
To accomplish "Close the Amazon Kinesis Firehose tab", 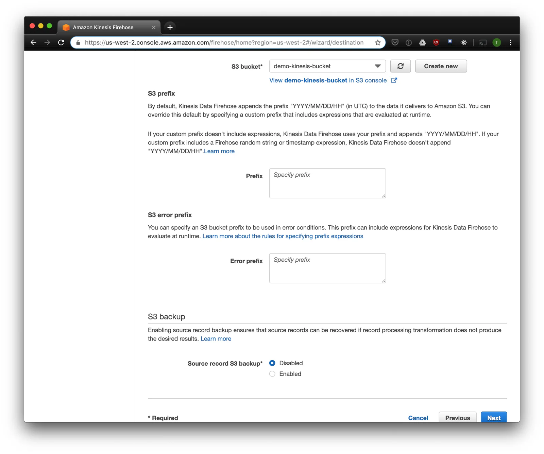I will [x=154, y=28].
